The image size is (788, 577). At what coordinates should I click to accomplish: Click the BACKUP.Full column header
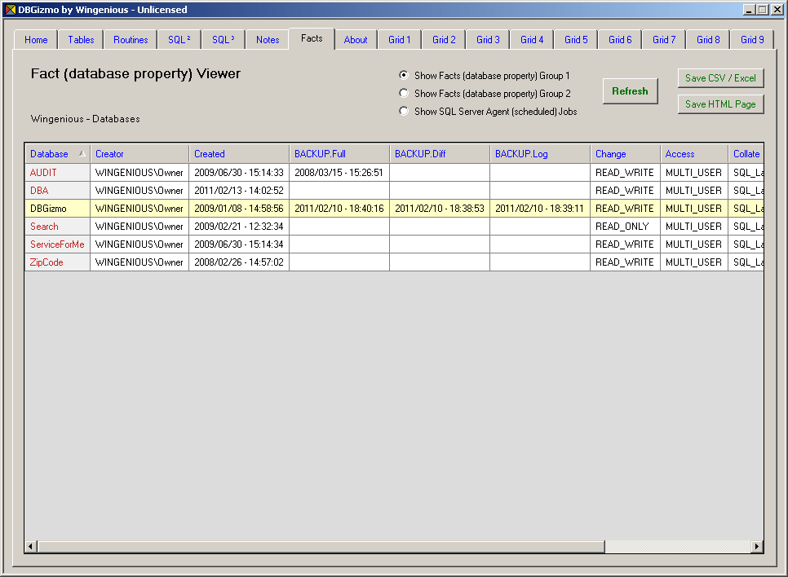(x=320, y=154)
